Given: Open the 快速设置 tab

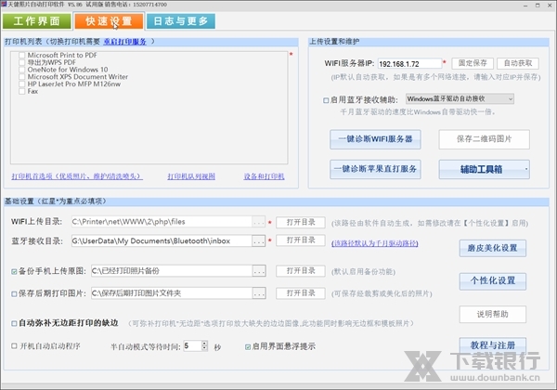Looking at the screenshot, I should [x=109, y=21].
